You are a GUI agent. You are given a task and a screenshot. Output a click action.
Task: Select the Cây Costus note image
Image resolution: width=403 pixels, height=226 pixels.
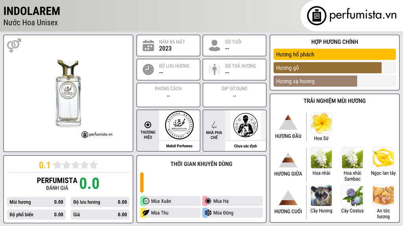[352, 195]
